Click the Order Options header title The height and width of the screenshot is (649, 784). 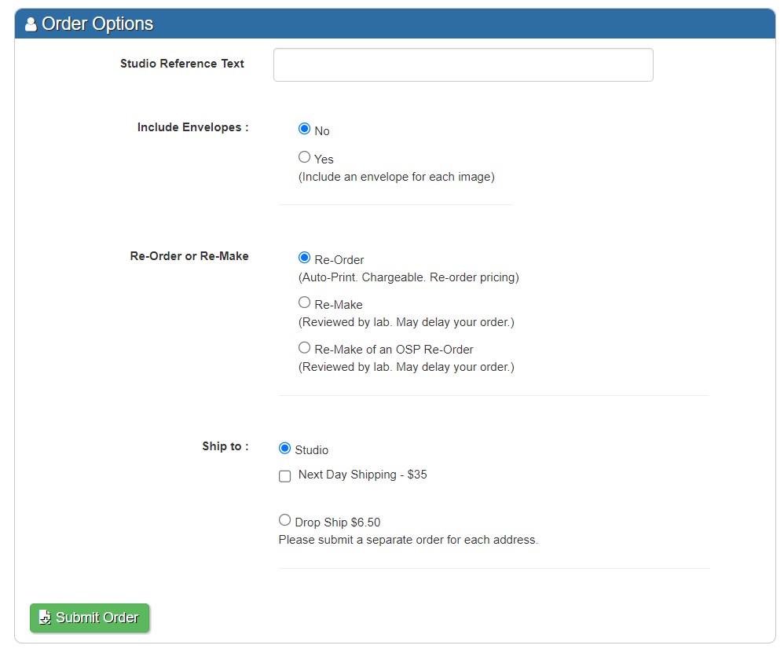[x=97, y=24]
